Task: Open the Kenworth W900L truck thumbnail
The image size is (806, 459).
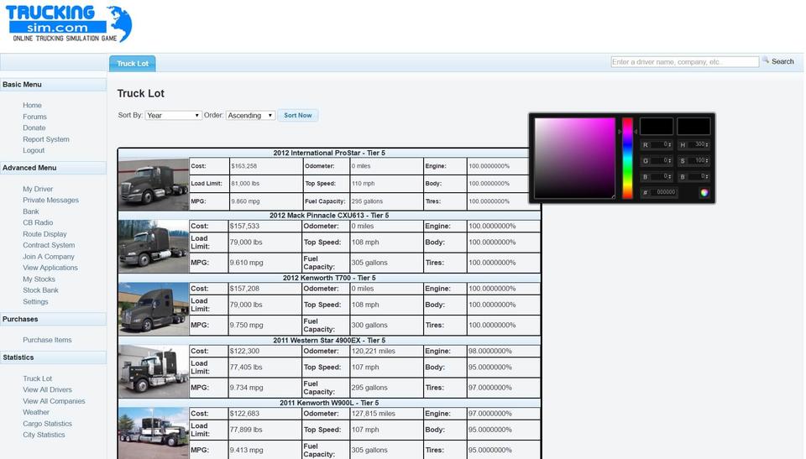Action: [154, 432]
